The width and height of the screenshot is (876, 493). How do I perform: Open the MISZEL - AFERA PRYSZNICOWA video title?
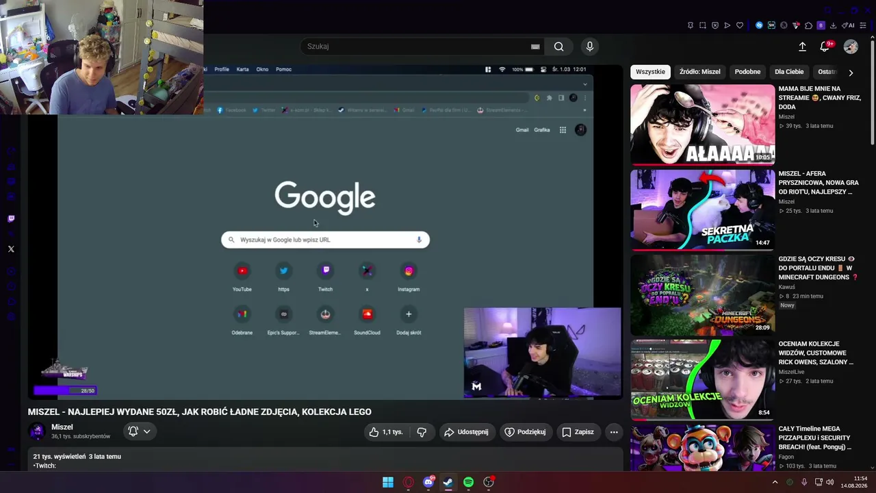pyautogui.click(x=818, y=183)
